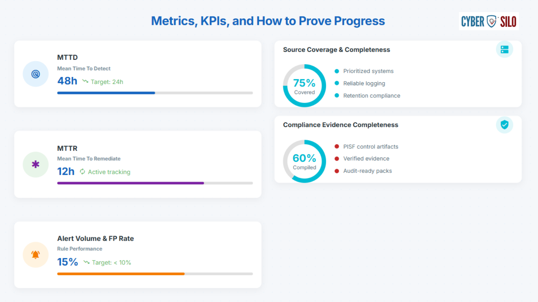Click the Active tracking label
This screenshot has width=538, height=302.
[109, 172]
